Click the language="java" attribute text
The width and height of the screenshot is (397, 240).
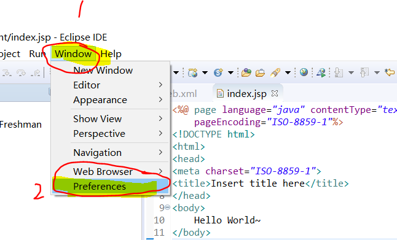click(x=263, y=110)
